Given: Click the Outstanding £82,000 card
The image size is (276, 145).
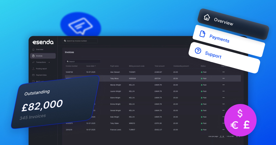Looking at the screenshot, I should pos(55,102).
